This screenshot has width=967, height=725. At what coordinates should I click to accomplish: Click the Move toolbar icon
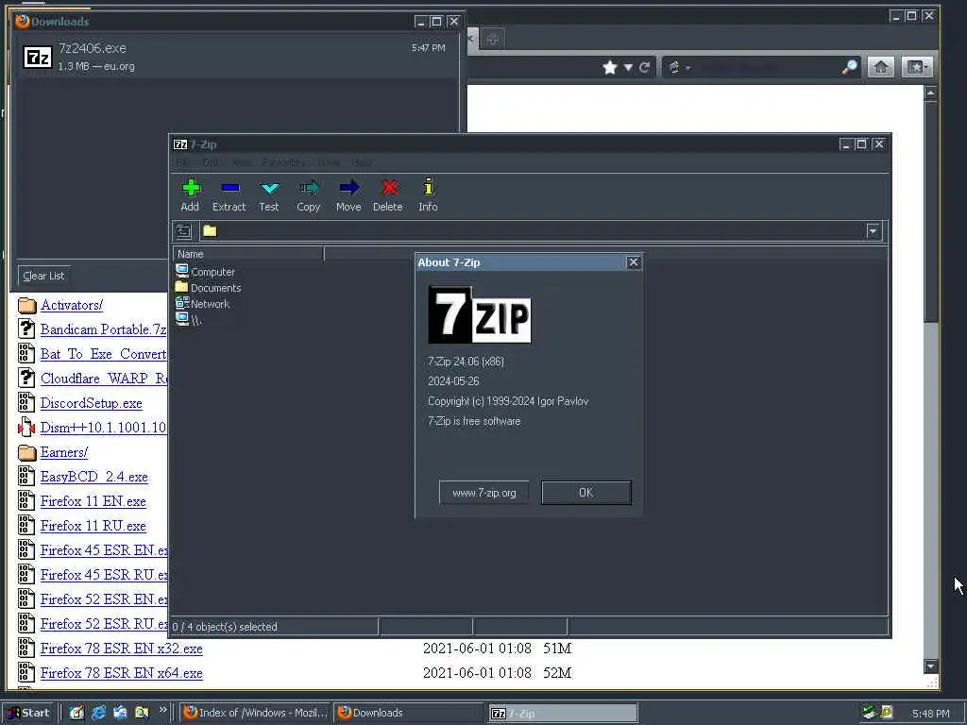349,188
